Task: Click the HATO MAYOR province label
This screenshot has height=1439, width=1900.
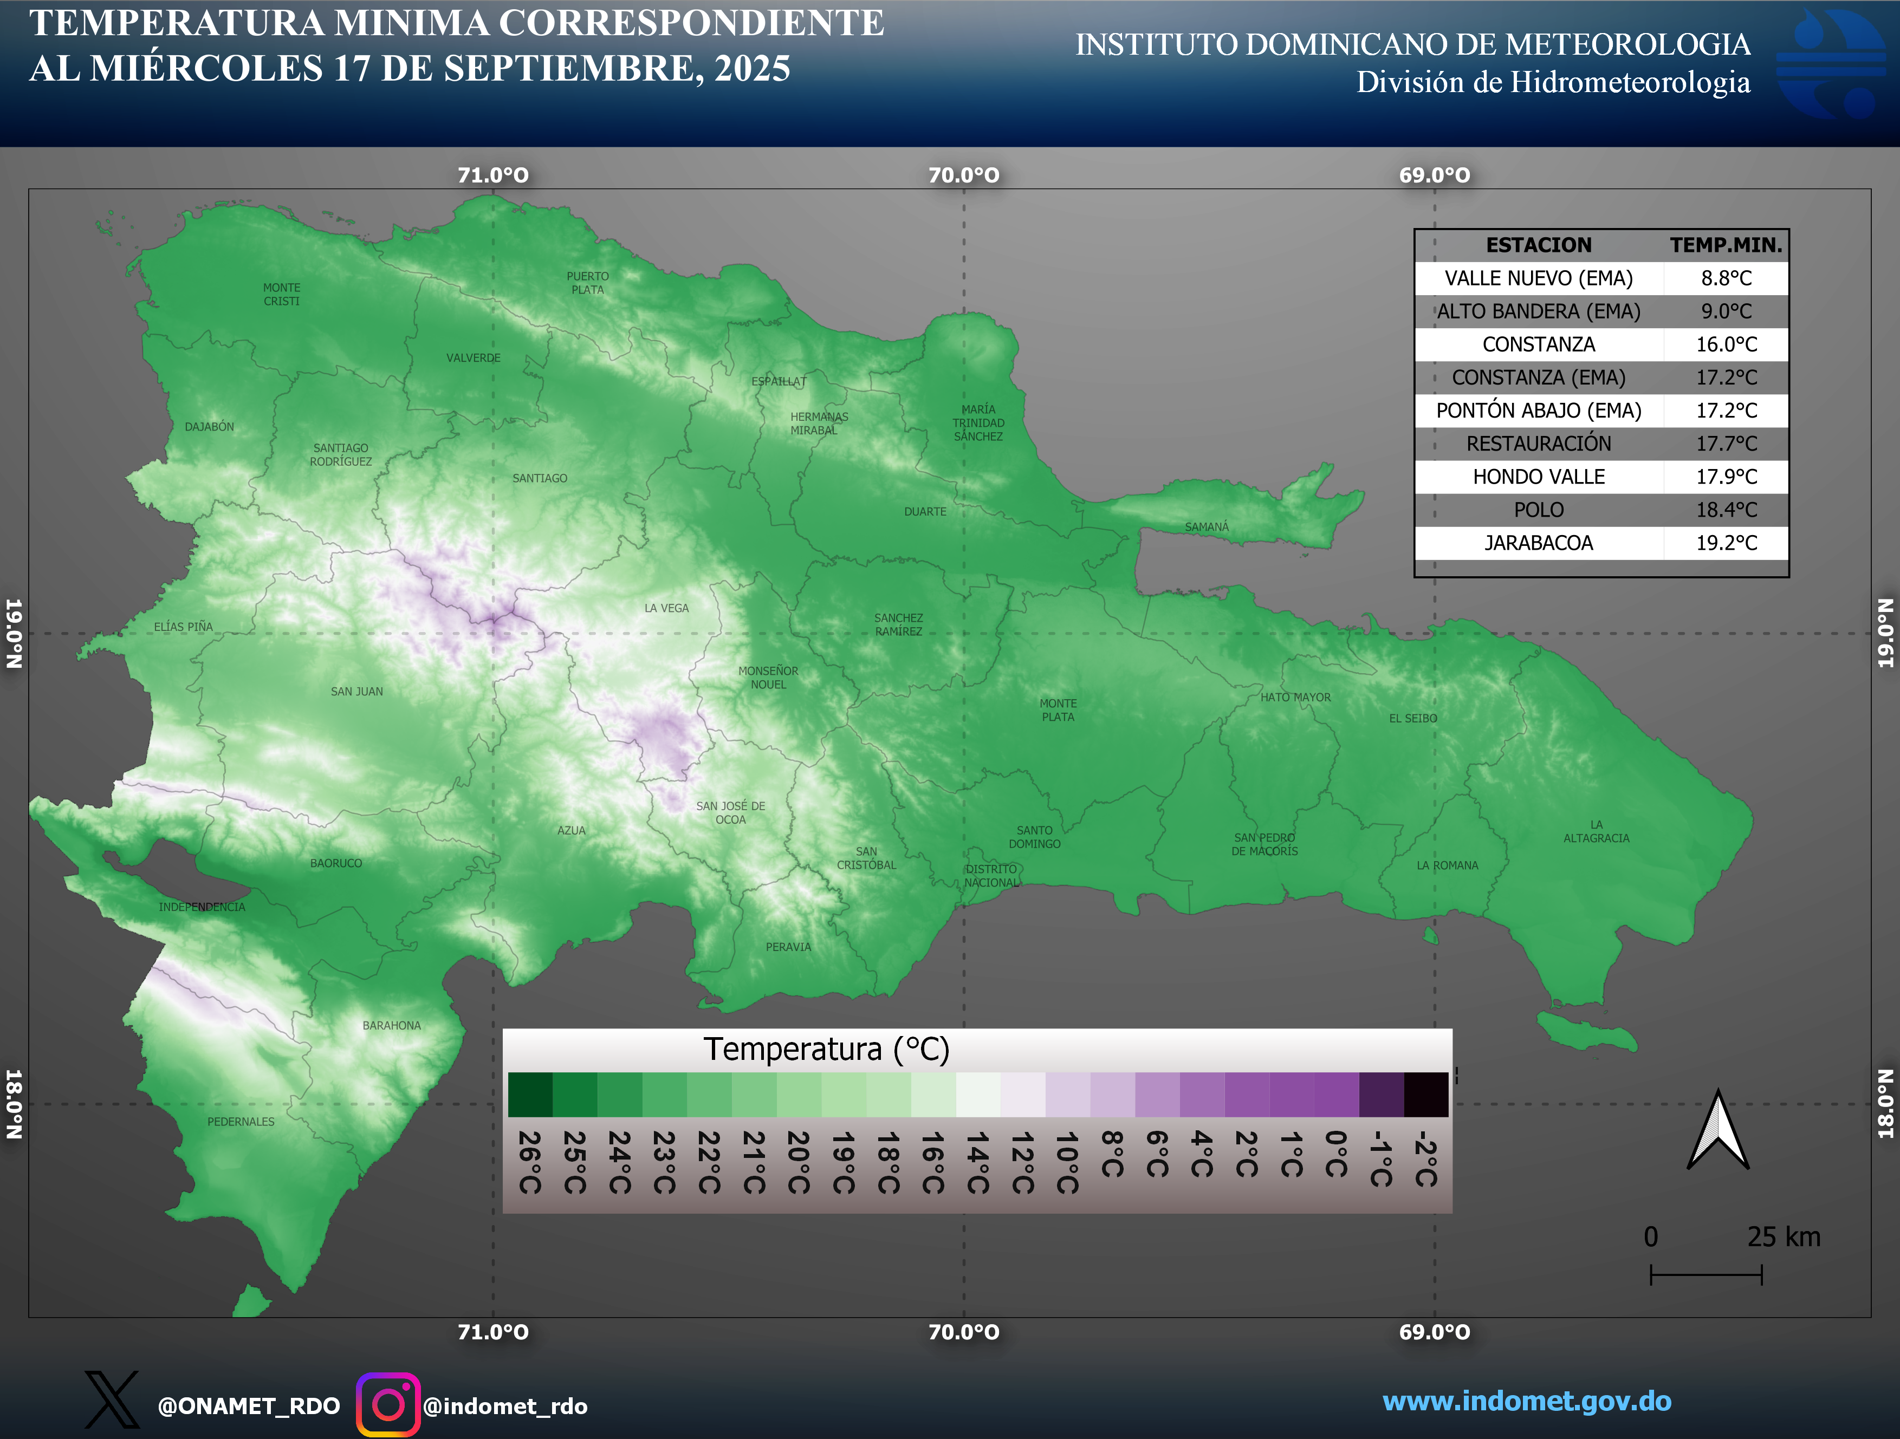Action: [x=1295, y=697]
